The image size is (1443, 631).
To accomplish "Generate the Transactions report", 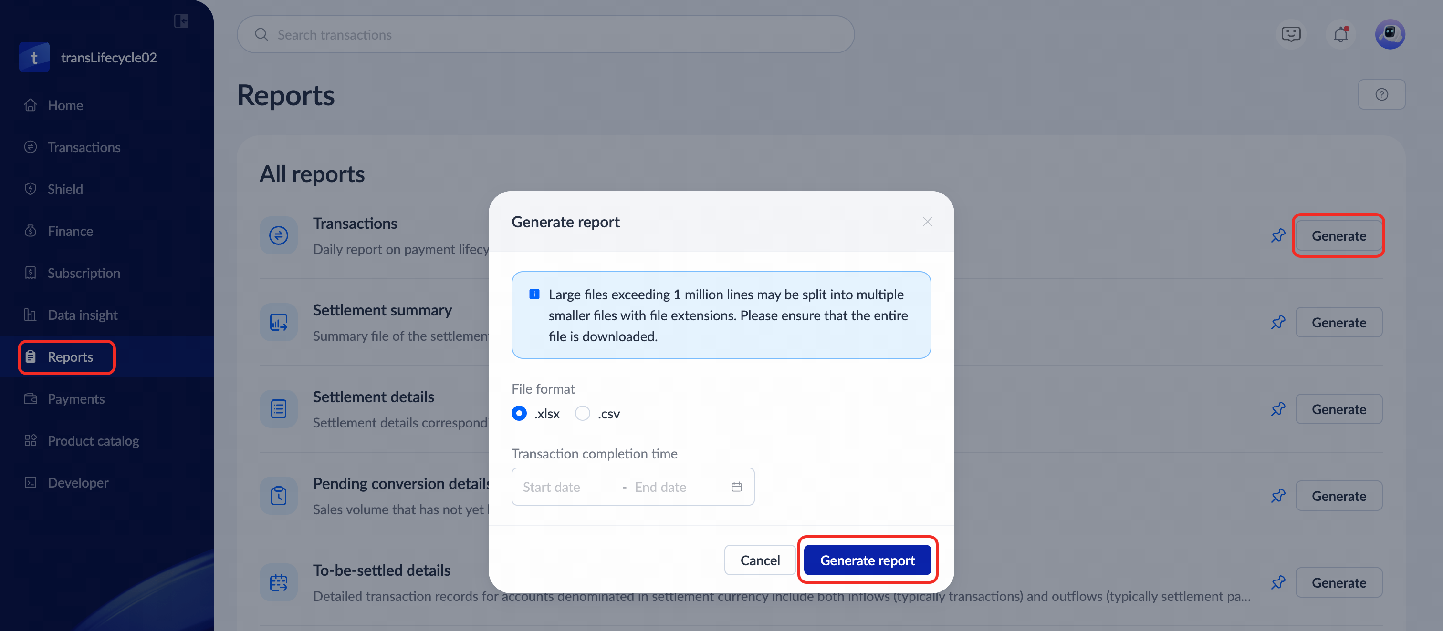I will tap(1338, 236).
